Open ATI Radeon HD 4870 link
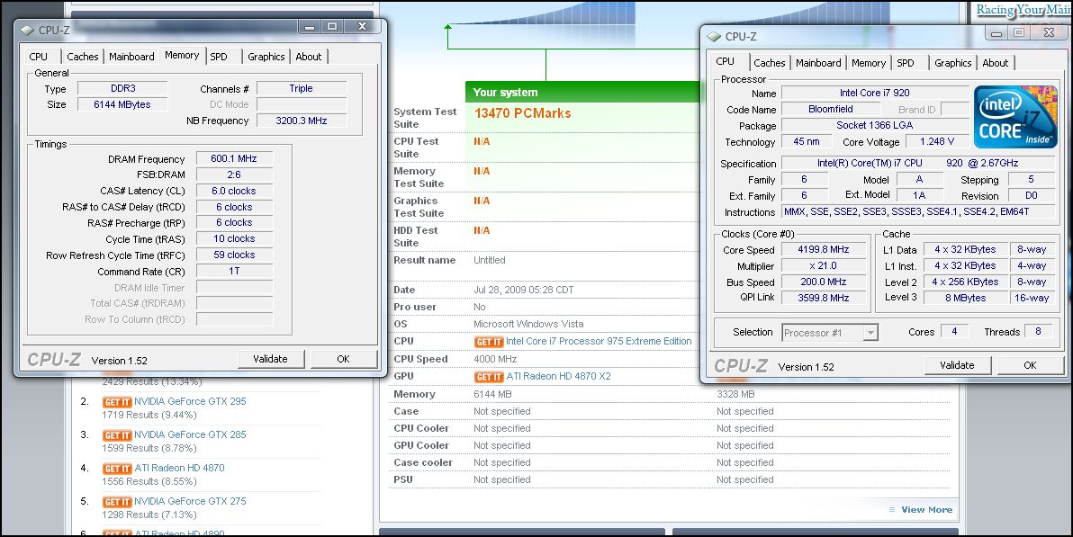1073x537 pixels. [x=179, y=468]
